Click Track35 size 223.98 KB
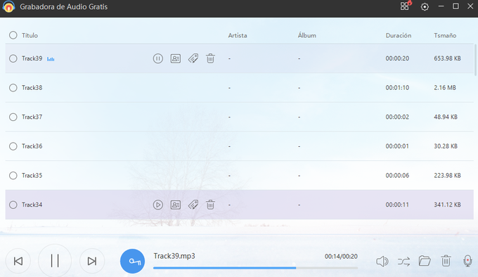478x277 pixels. click(447, 176)
